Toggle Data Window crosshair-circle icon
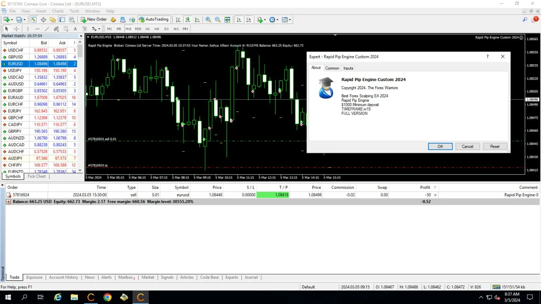This screenshot has width=541, height=304. (43, 19)
